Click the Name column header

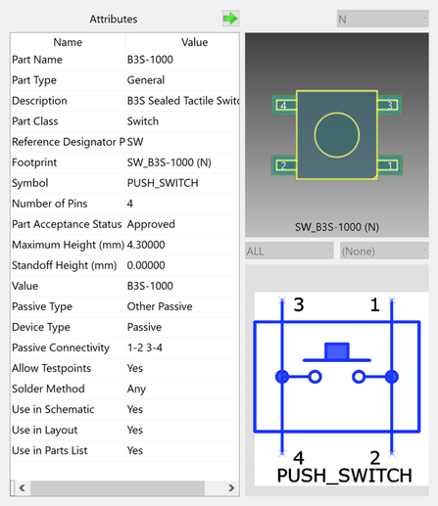[68, 42]
